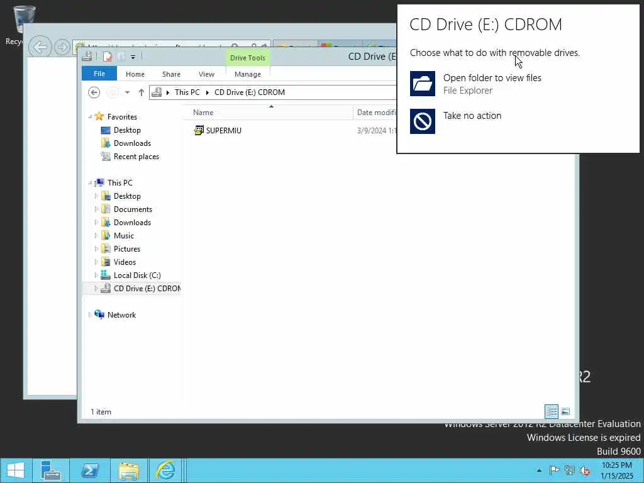Go up one folder level
This screenshot has width=644, height=483.
coord(142,92)
